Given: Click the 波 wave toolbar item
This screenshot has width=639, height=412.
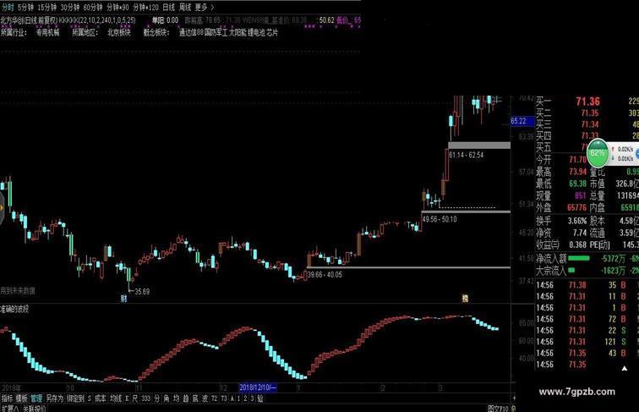Looking at the screenshot, I should pos(205,398).
